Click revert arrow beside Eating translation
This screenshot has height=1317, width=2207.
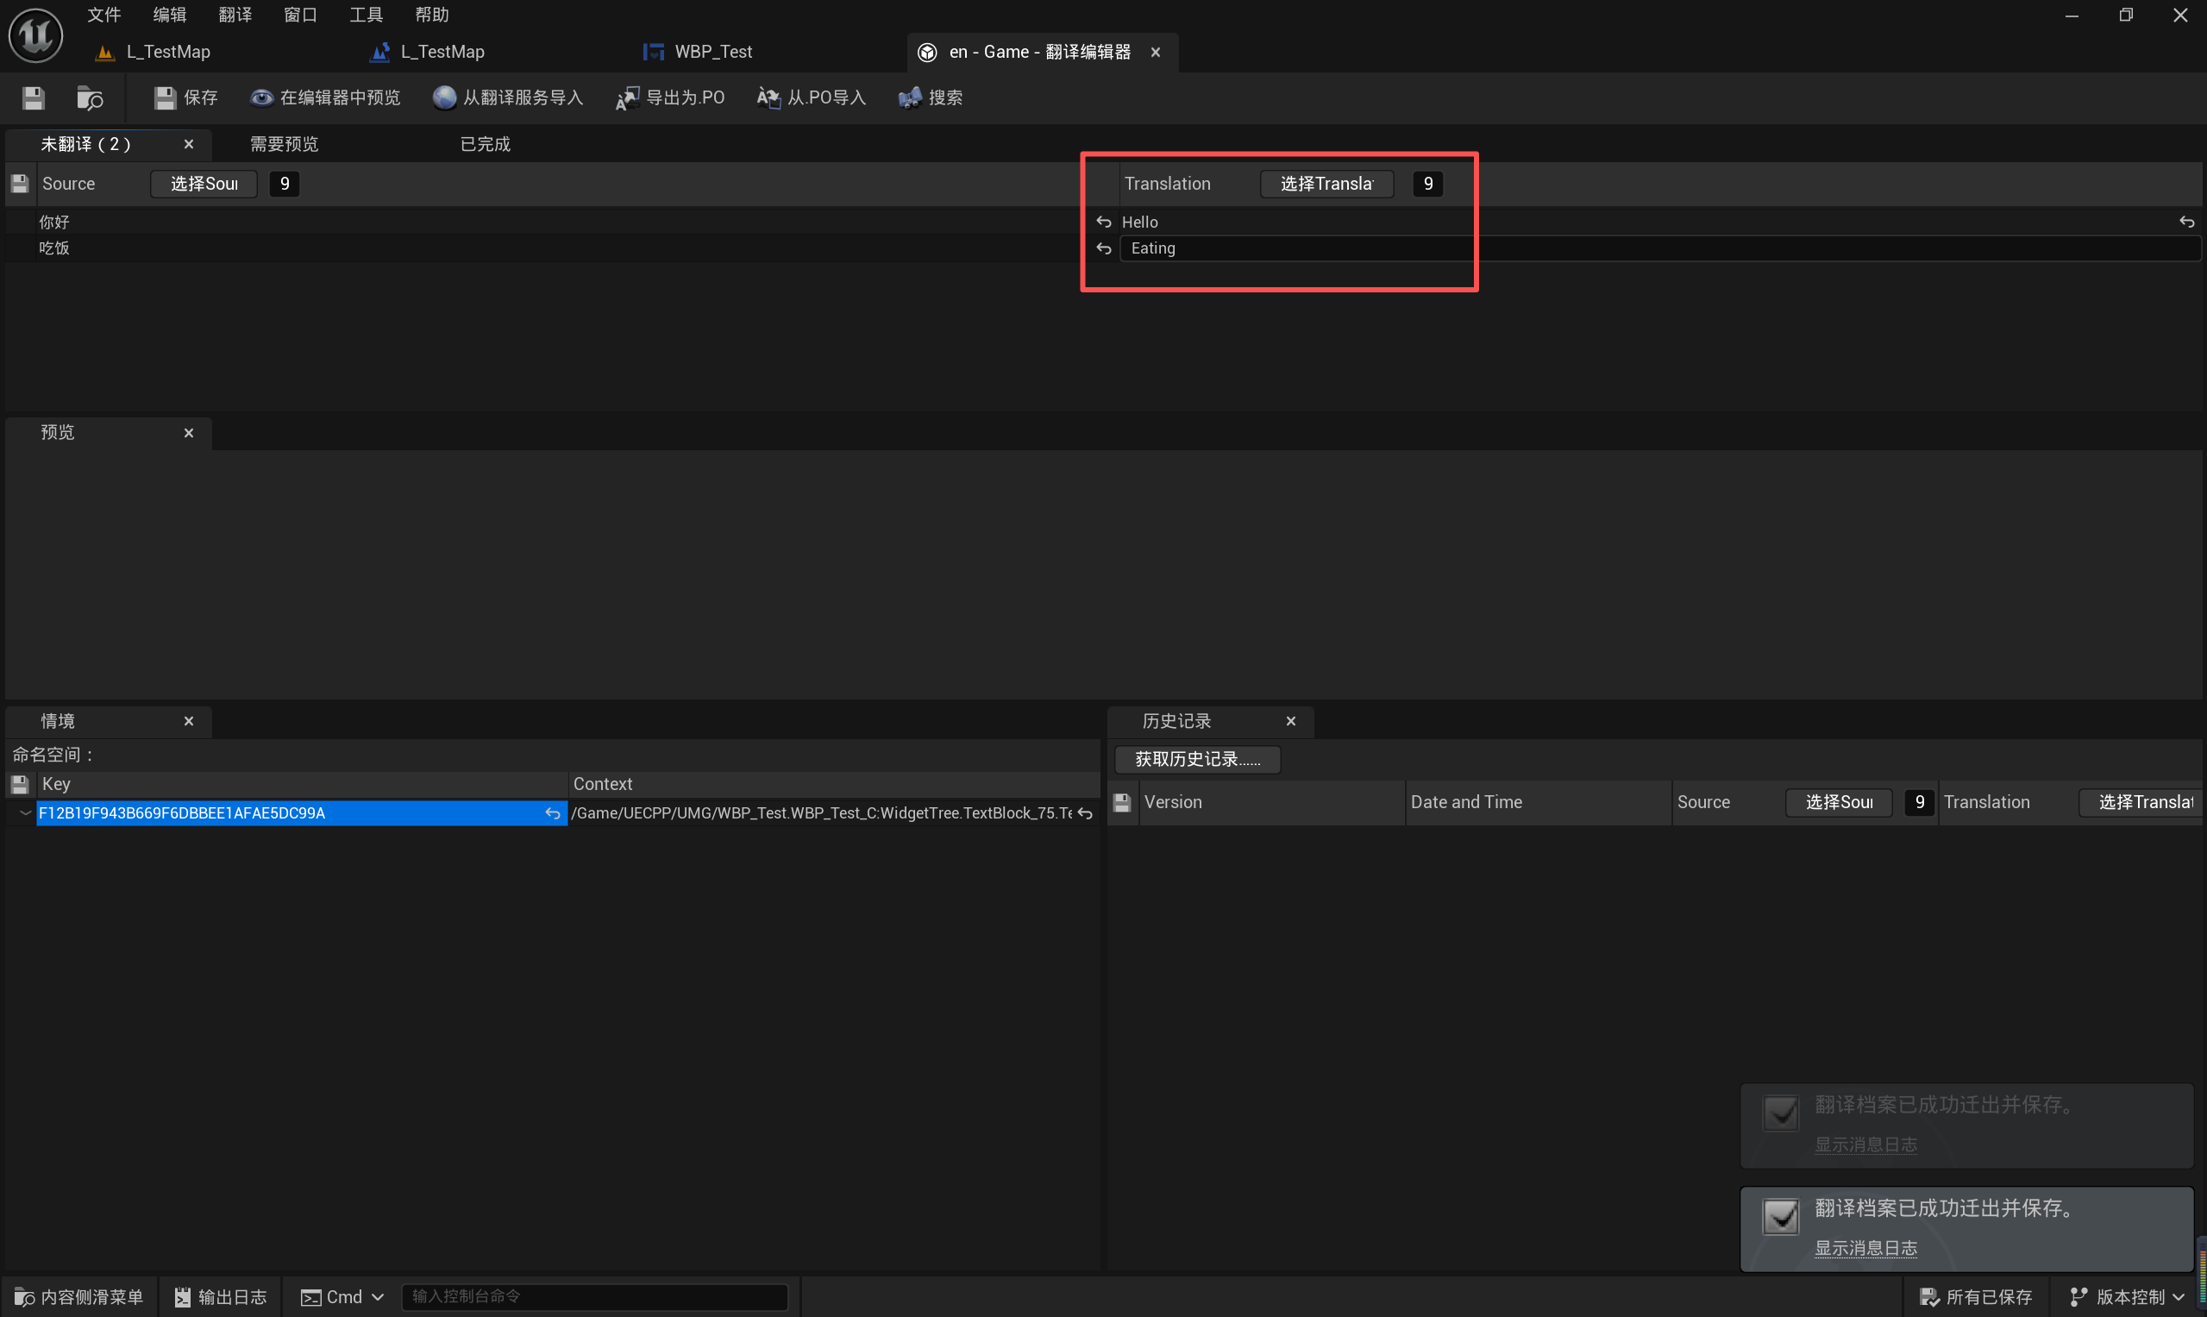pos(1103,248)
